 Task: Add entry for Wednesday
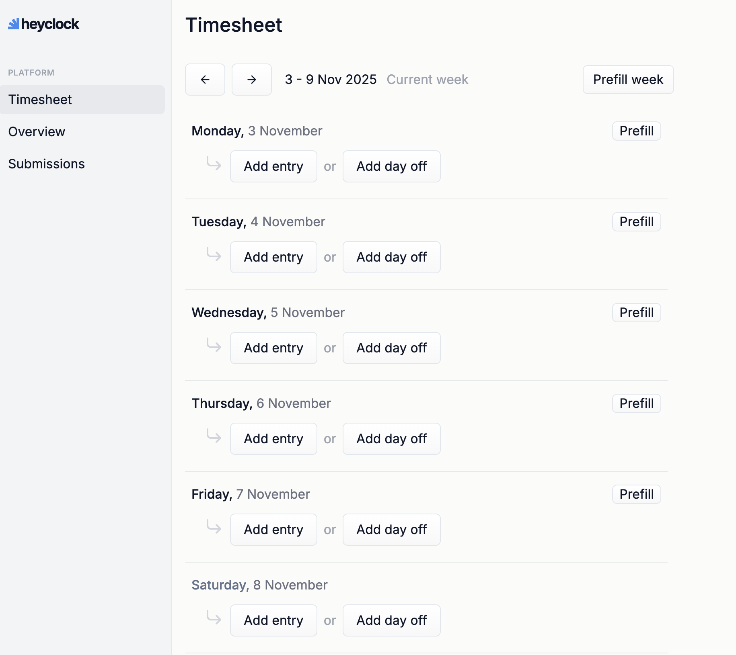point(273,348)
